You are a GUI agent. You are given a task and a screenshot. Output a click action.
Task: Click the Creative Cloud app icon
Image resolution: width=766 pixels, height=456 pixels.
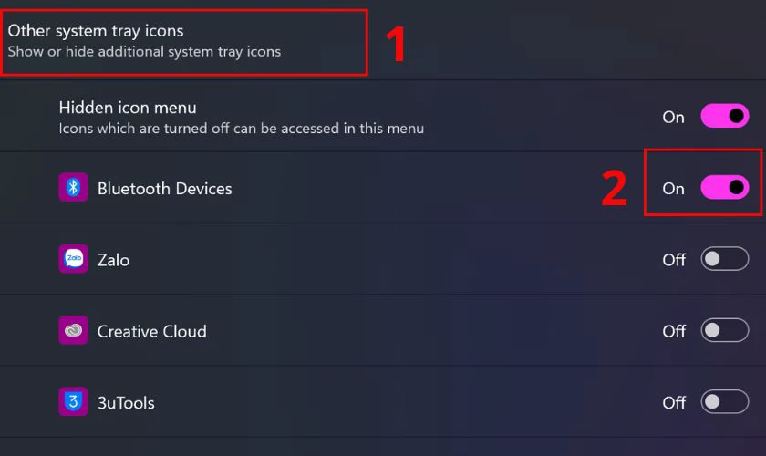73,330
